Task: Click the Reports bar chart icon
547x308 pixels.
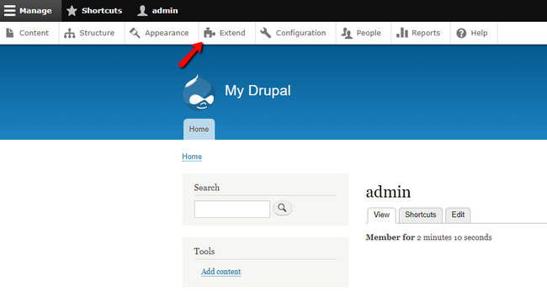Action: tap(402, 33)
